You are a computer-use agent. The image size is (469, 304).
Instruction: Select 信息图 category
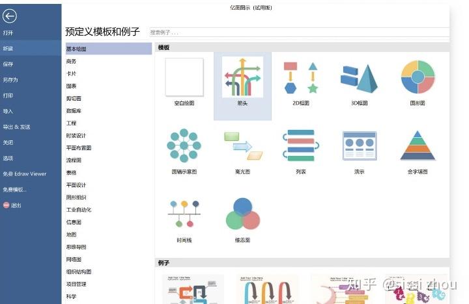coord(74,222)
